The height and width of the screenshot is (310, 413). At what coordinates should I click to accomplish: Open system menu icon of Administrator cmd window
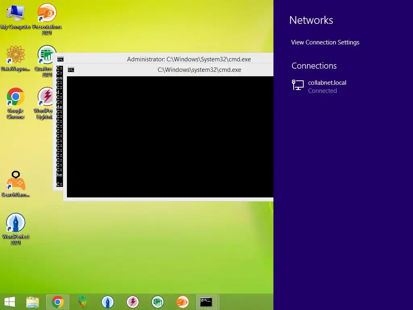(60, 59)
